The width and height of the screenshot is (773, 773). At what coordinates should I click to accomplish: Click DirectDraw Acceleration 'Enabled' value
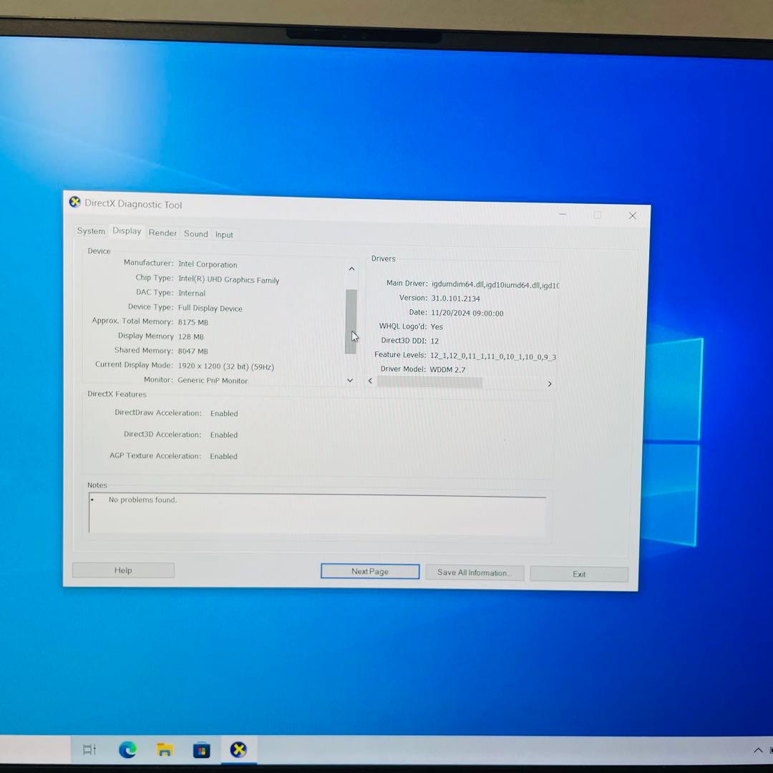[224, 413]
